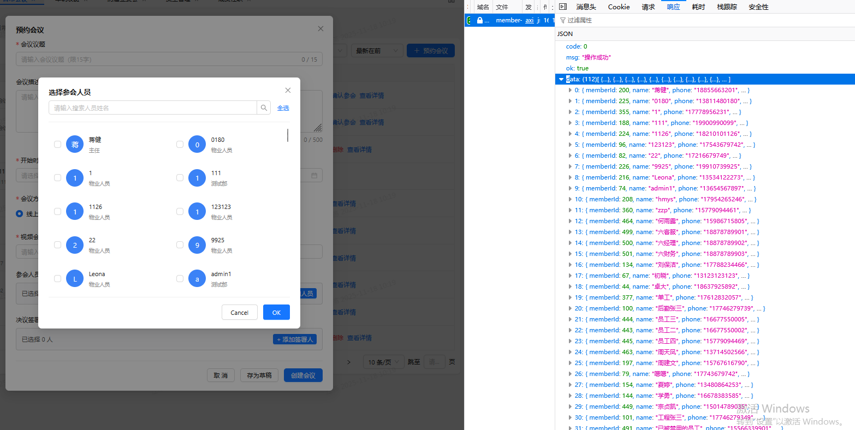This screenshot has width=855, height=430.
Task: Click admin1's avatar circle
Action: pos(197,279)
